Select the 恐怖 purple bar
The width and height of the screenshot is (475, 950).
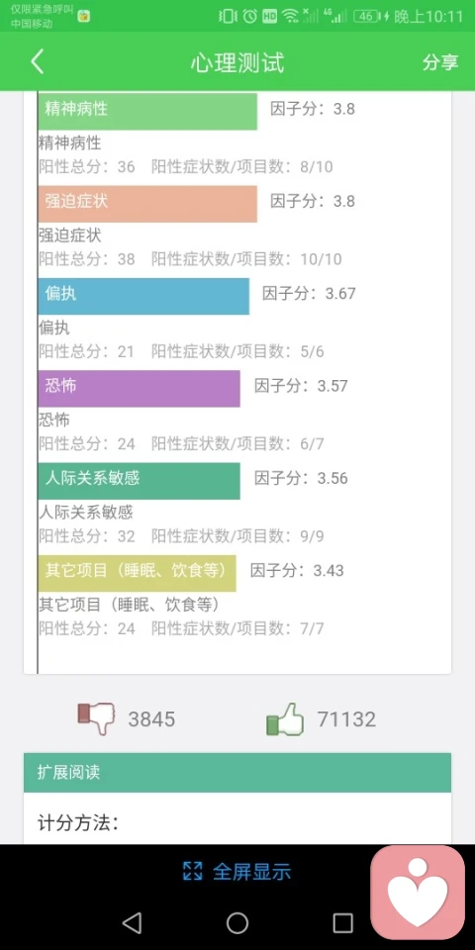(x=139, y=388)
